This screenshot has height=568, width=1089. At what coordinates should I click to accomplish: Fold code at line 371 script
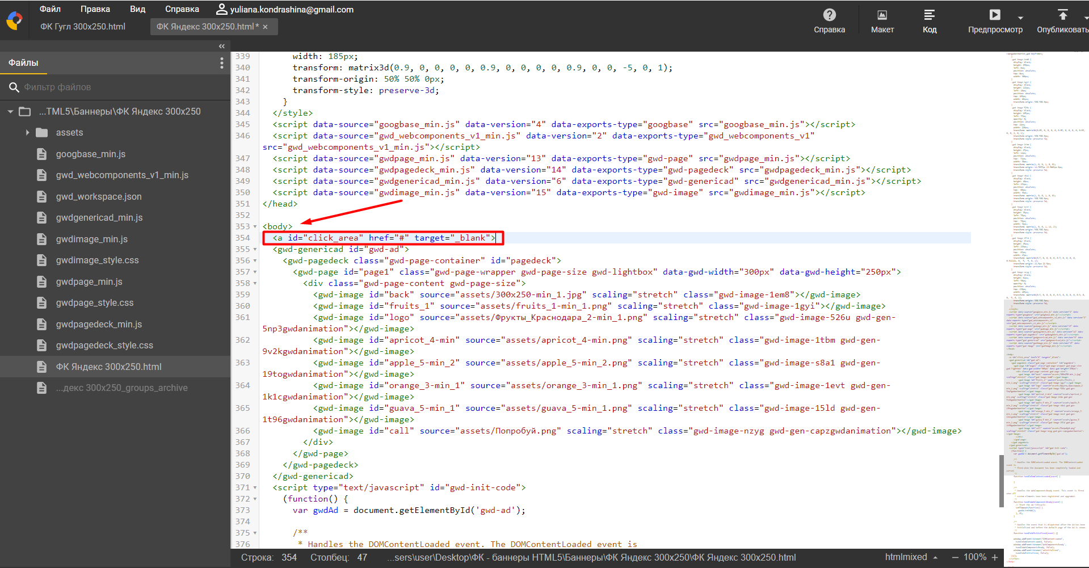255,488
